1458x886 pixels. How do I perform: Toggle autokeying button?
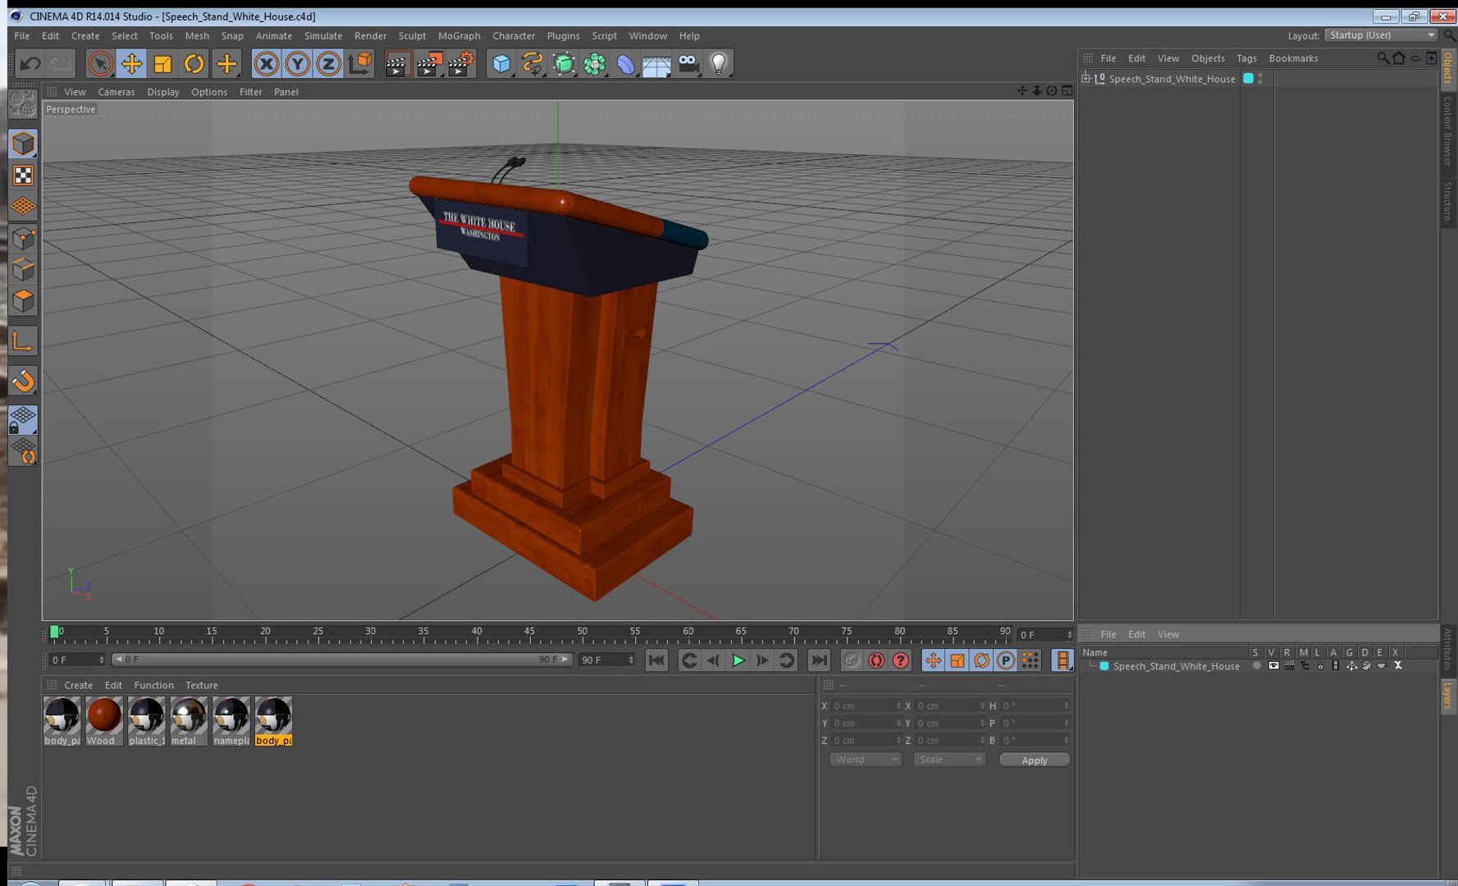tap(876, 660)
